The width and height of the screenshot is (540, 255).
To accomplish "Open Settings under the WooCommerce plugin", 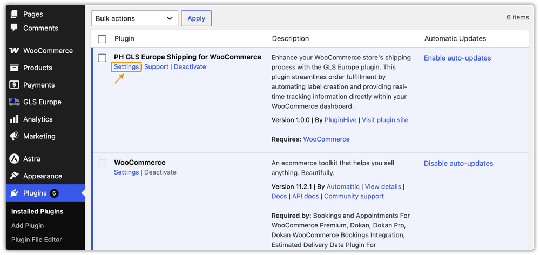I will 126,172.
